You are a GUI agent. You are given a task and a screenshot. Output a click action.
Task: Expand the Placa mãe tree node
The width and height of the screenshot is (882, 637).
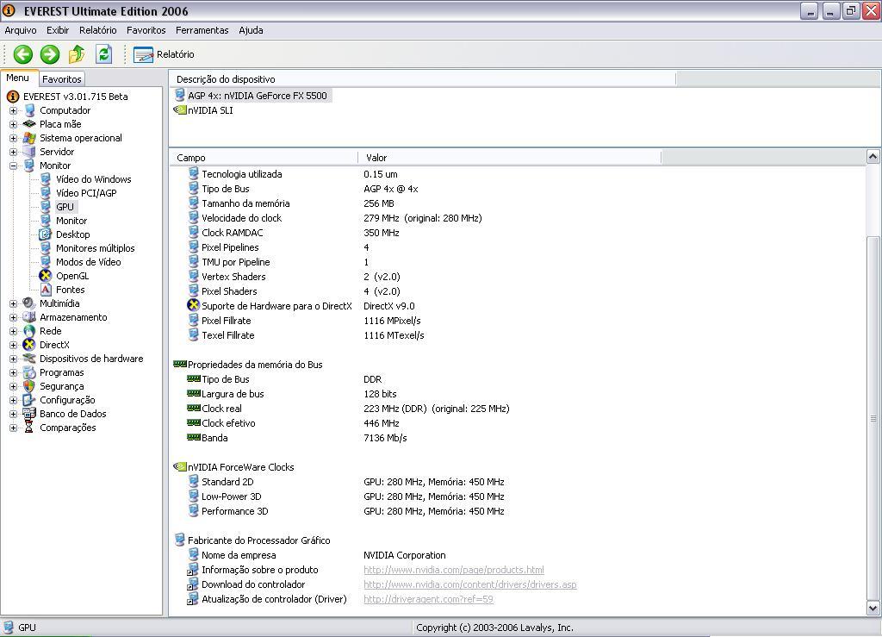[x=13, y=124]
